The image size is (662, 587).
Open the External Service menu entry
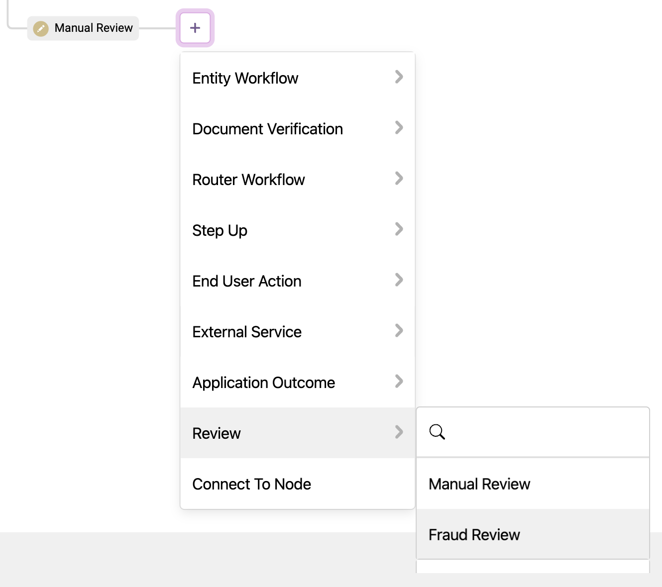(x=247, y=332)
